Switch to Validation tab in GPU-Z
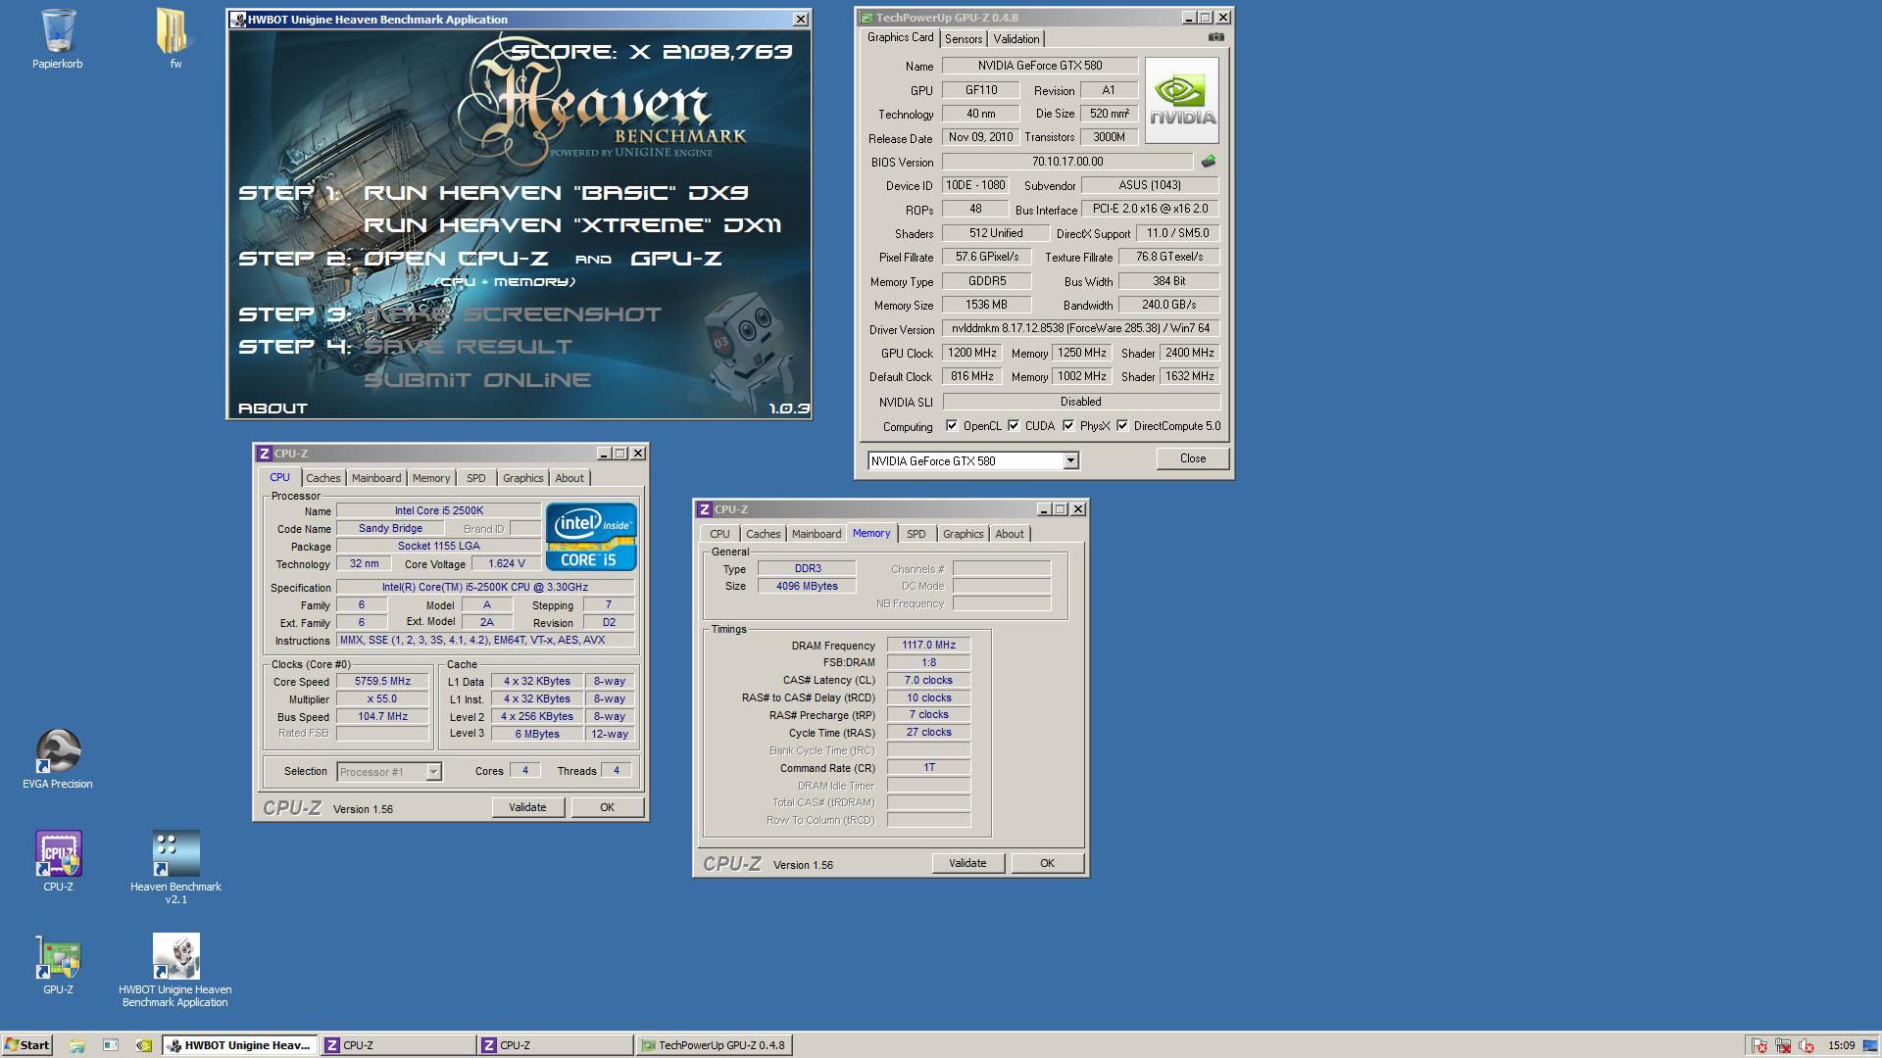This screenshot has width=1882, height=1058. point(1015,39)
